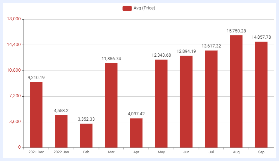The image size is (279, 161).
Task: Click the 9,210.19 data label
Action: (36, 78)
